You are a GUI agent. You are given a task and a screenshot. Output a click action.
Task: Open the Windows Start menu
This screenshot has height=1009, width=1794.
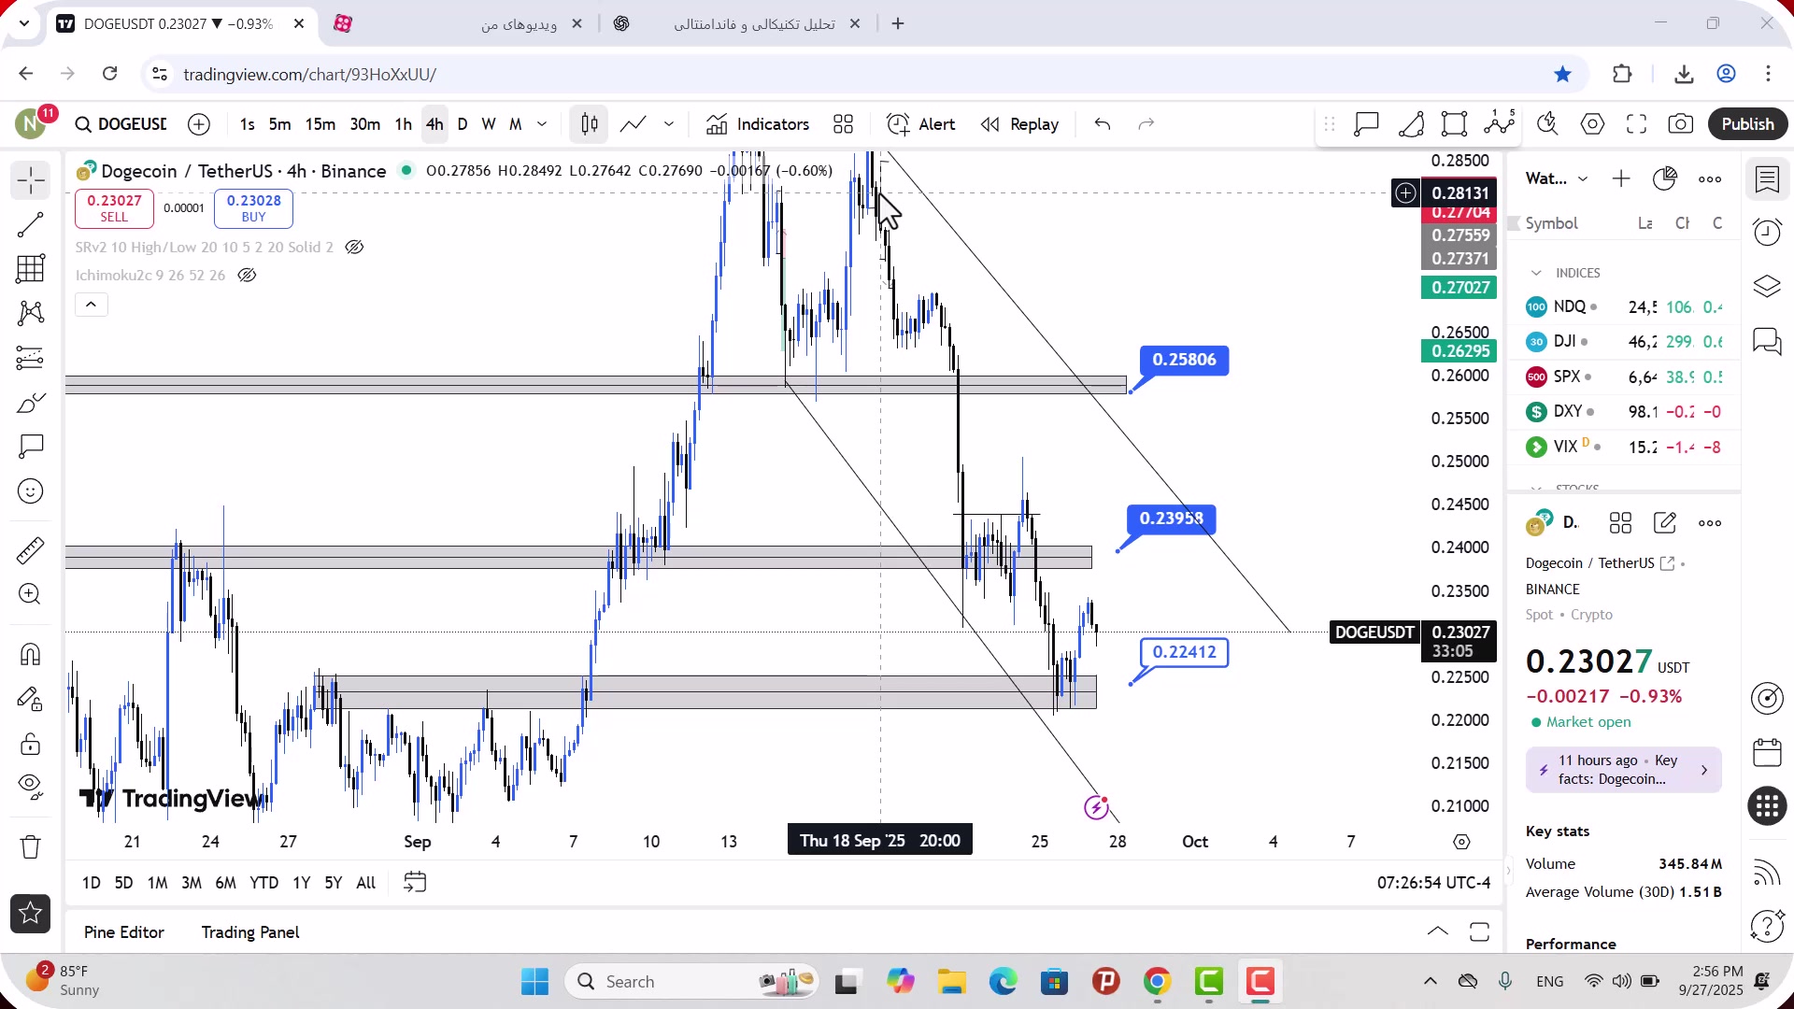(535, 982)
